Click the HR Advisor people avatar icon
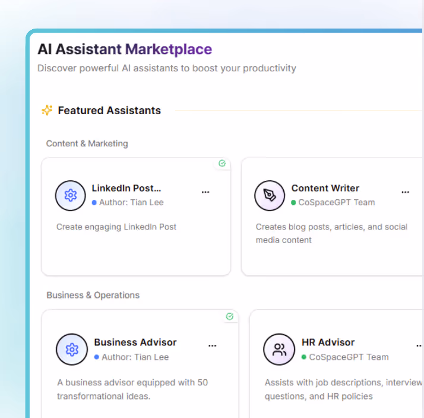 coord(279,350)
